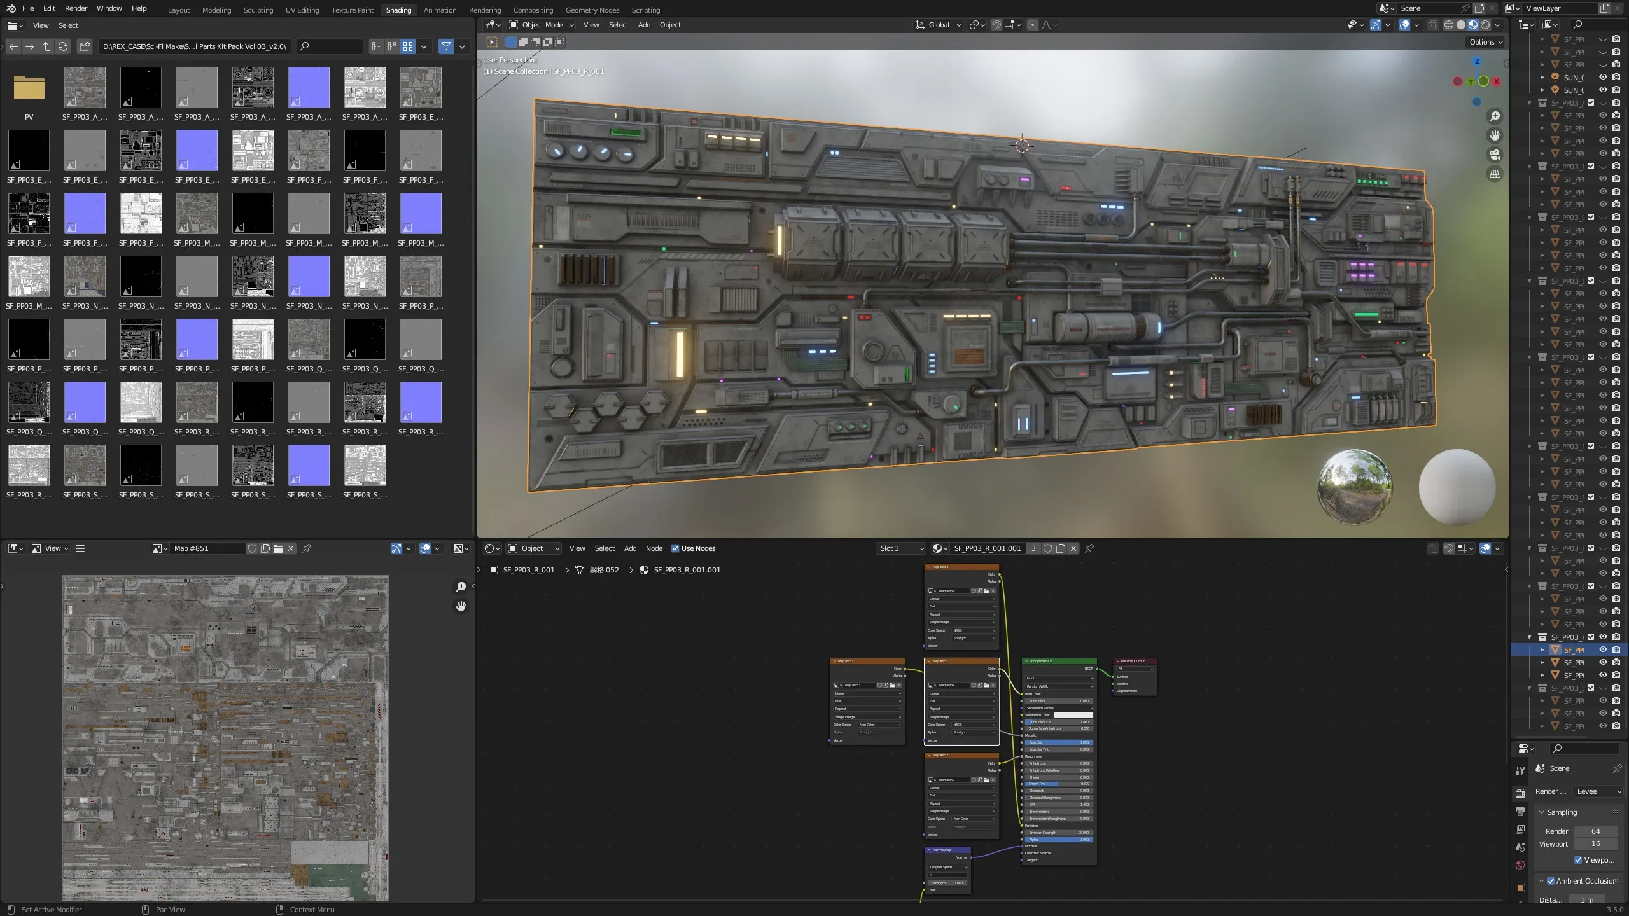This screenshot has width=1629, height=916.
Task: Select wireframe viewport shading mode
Action: click(1448, 25)
